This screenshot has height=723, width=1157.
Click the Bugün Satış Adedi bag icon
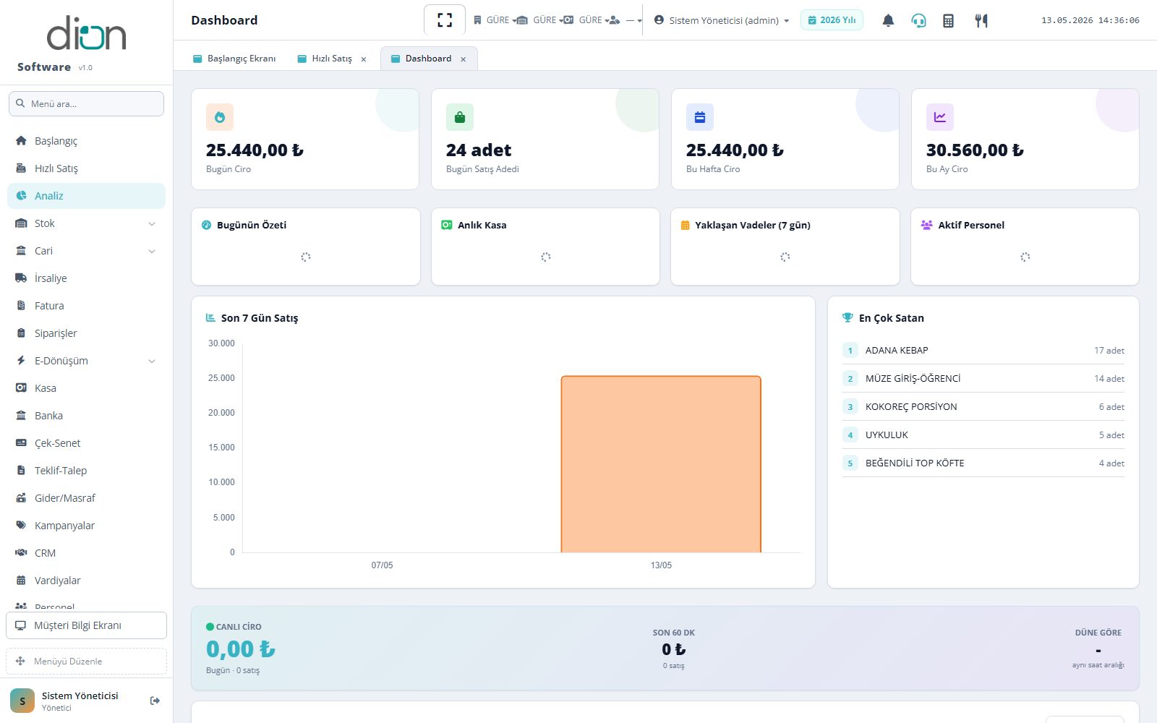click(460, 117)
